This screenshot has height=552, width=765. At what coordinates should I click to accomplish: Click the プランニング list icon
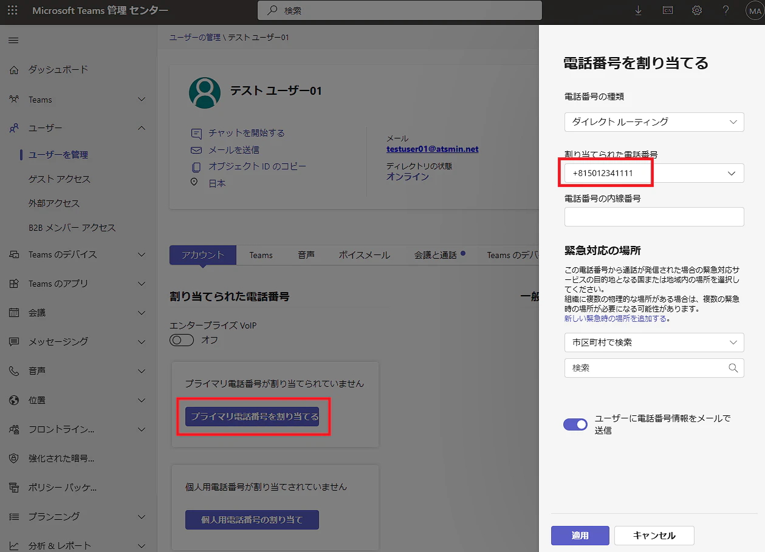click(x=14, y=517)
